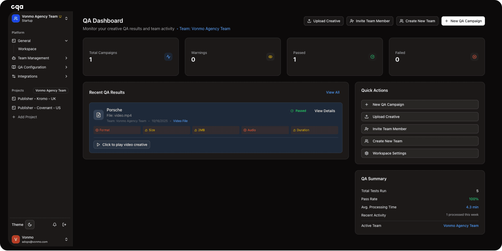Click the Passed status badge

[x=298, y=111]
